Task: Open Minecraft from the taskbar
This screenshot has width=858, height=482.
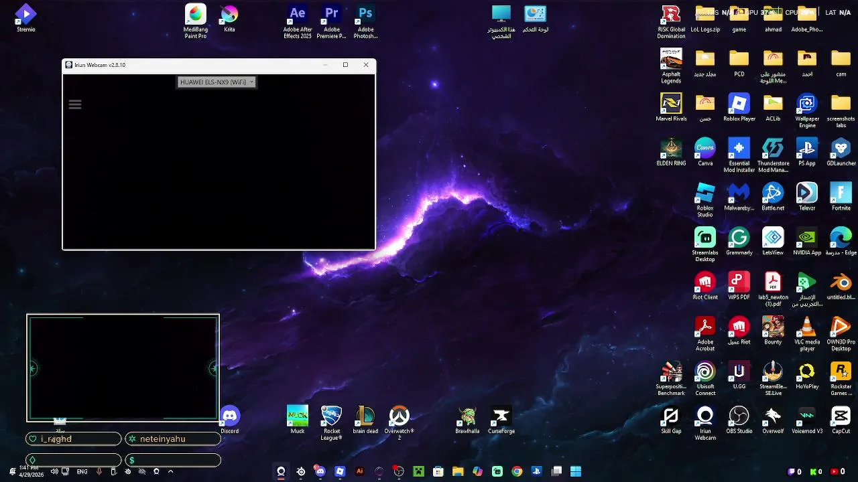Action: coord(418,471)
